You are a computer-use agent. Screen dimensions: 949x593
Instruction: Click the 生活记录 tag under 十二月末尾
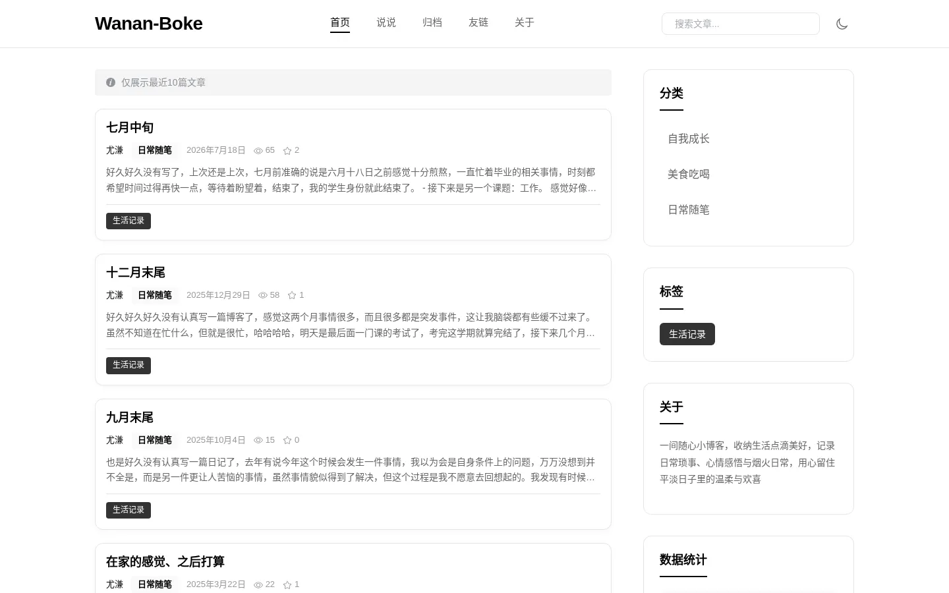129,366
